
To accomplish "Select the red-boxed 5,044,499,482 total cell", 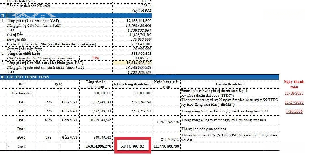I will tap(132, 146).
